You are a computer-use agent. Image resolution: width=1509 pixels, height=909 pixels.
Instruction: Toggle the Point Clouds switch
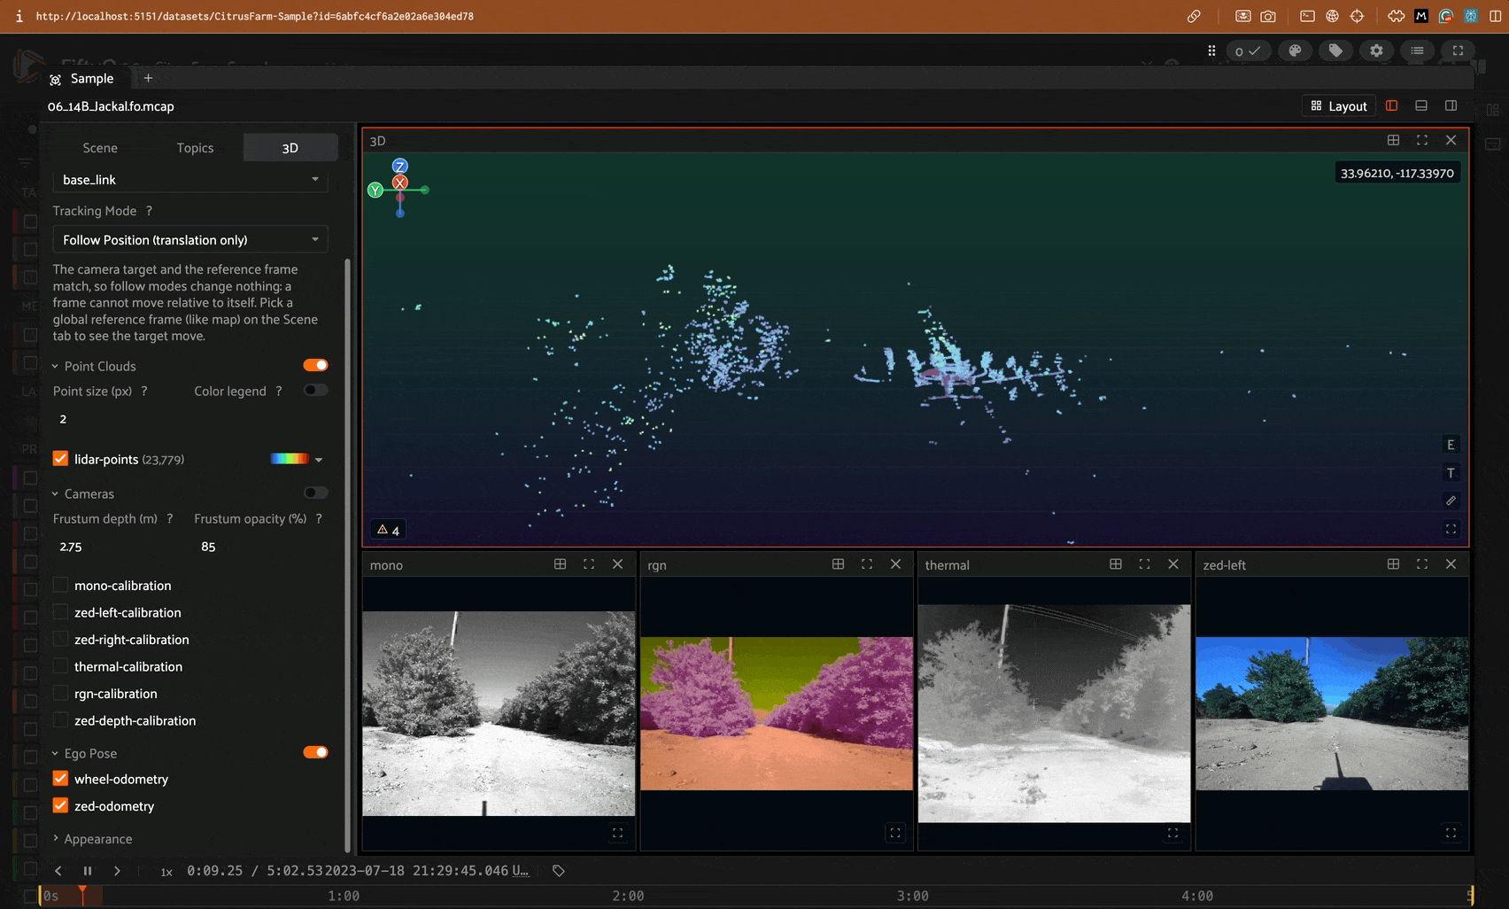315,365
